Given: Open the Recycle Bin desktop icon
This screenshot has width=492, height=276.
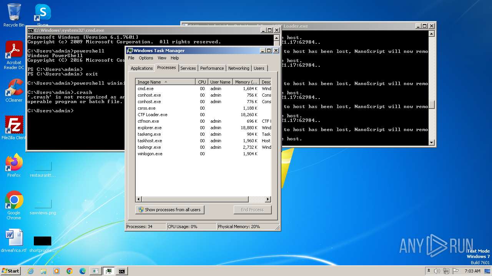Looking at the screenshot, I should point(14,15).
